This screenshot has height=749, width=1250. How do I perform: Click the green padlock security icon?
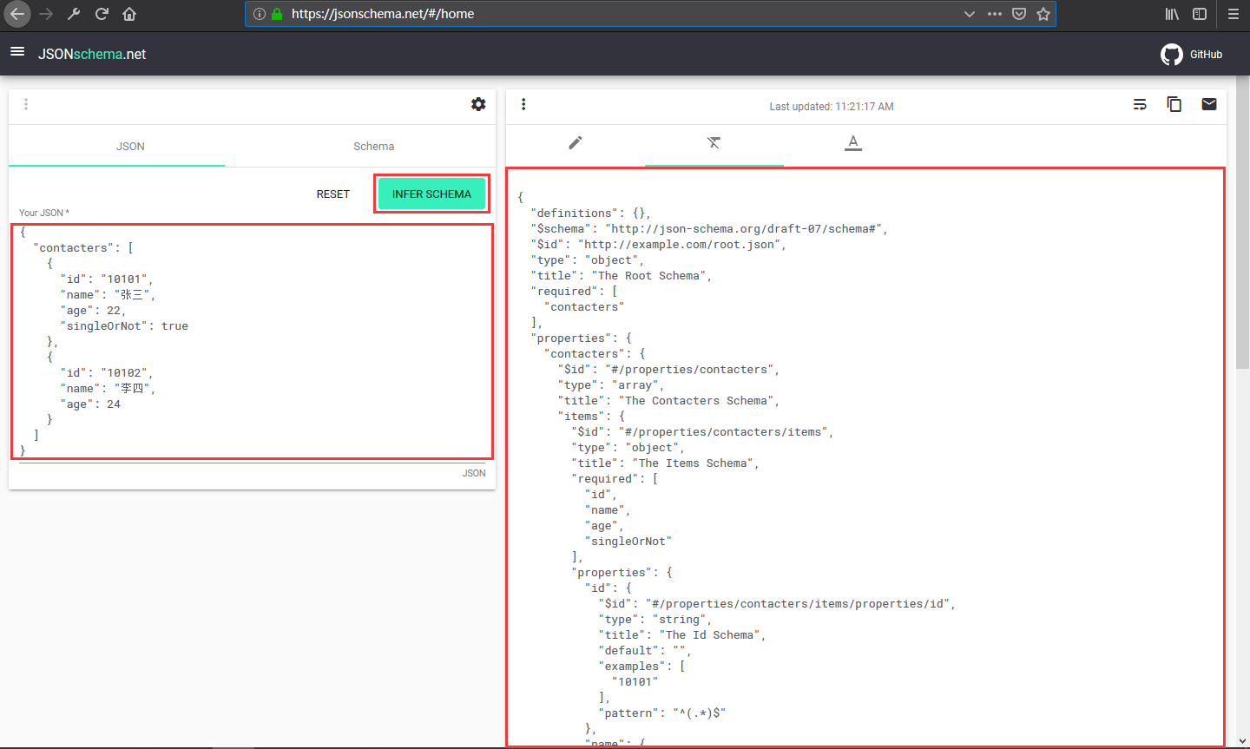277,14
